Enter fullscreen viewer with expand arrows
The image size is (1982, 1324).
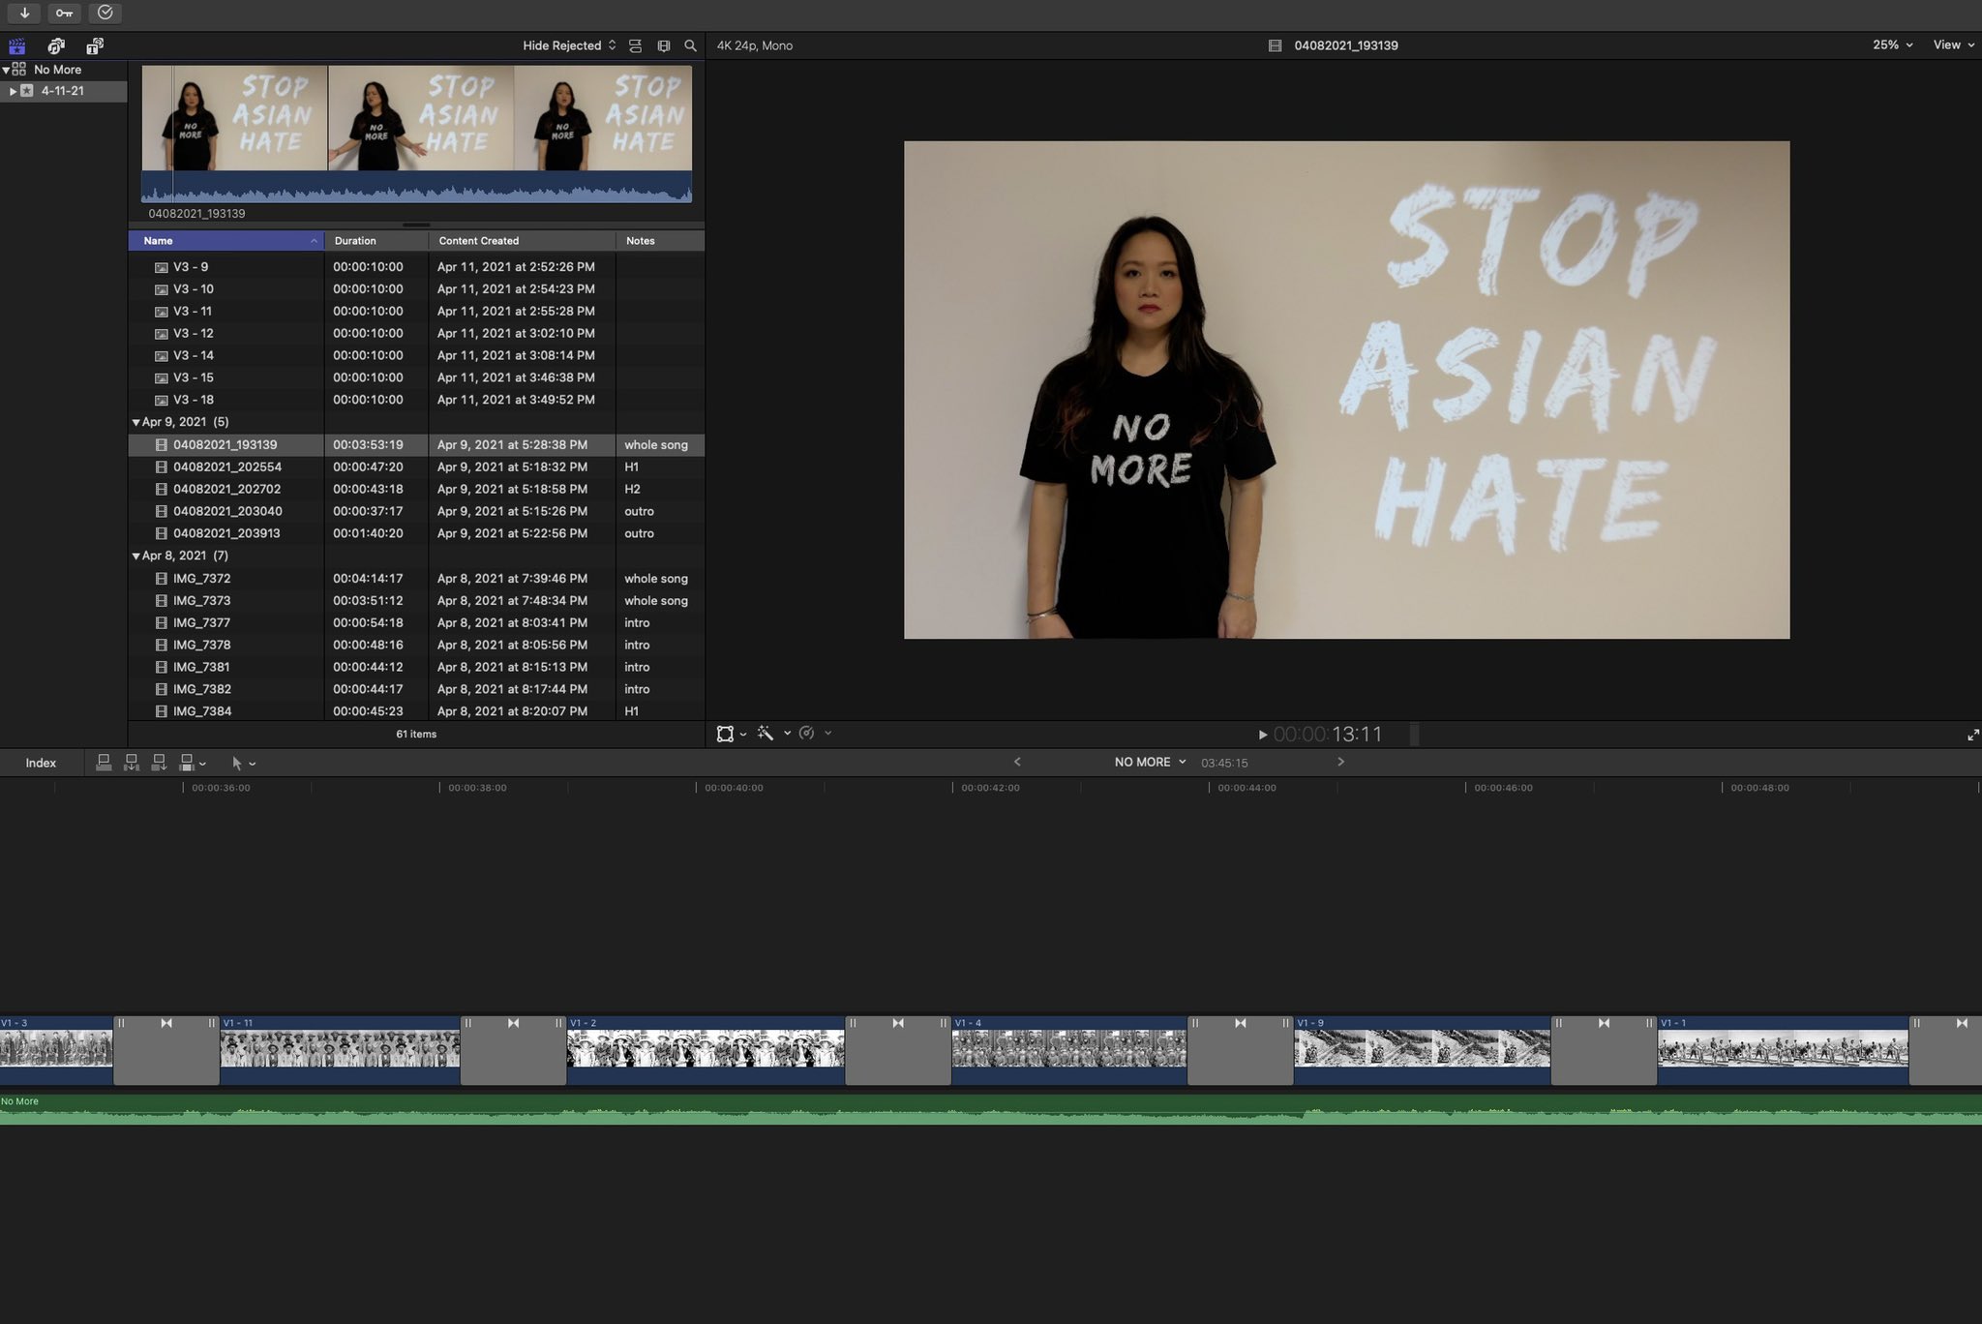tap(1972, 735)
